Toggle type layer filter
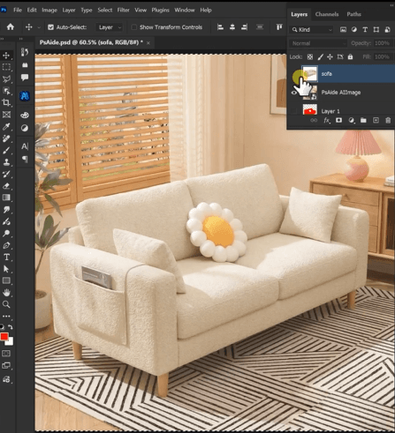Screen dimensions: 395x433 point(365,29)
